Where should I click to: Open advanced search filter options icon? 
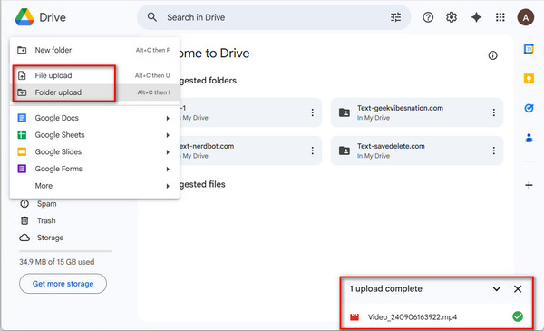point(395,17)
